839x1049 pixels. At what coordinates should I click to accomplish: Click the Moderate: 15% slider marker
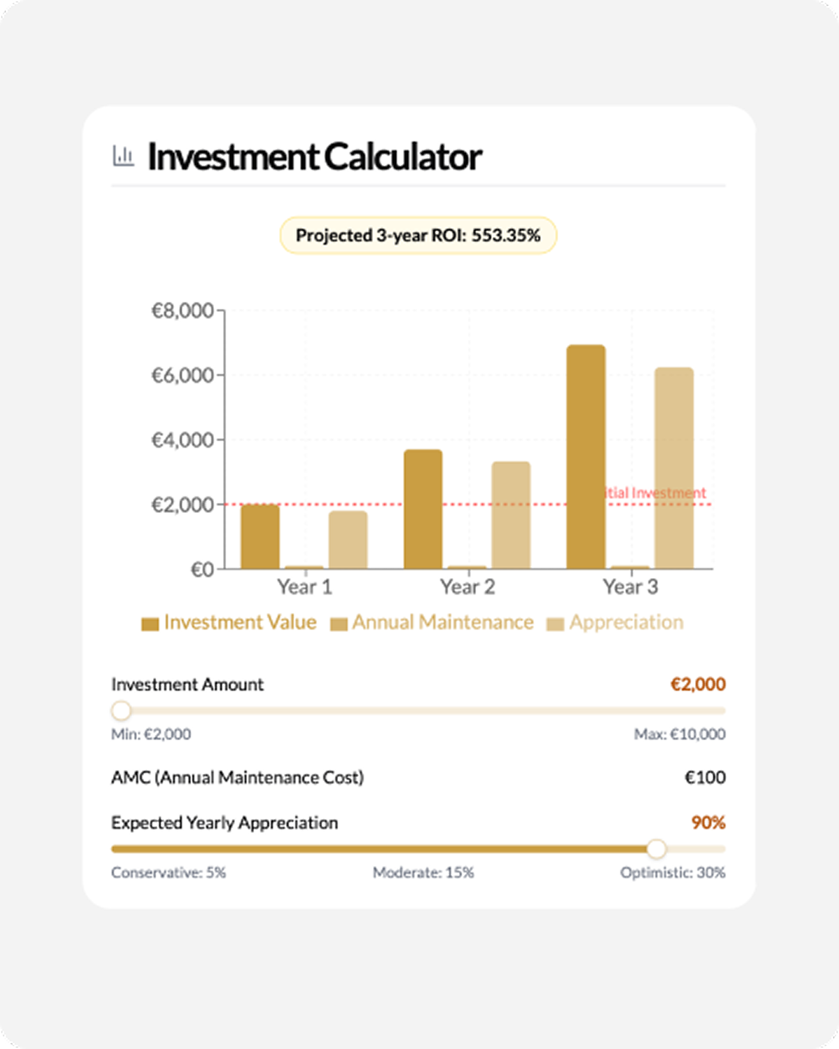[424, 872]
